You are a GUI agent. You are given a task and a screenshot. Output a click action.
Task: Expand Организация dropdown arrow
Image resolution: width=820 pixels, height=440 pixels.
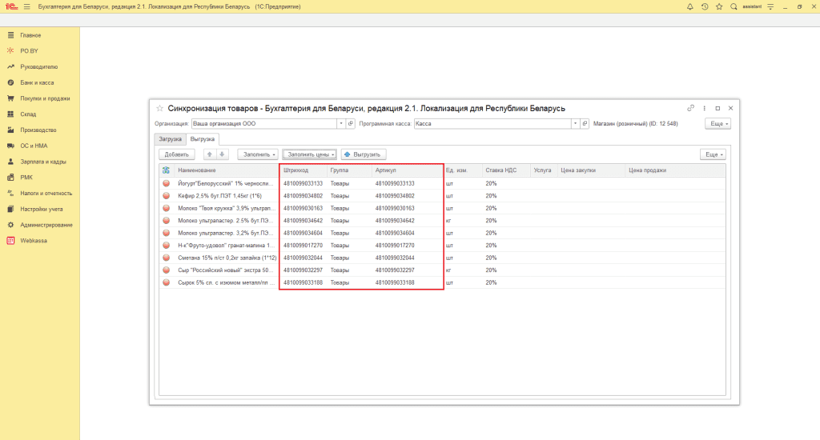pyautogui.click(x=341, y=124)
